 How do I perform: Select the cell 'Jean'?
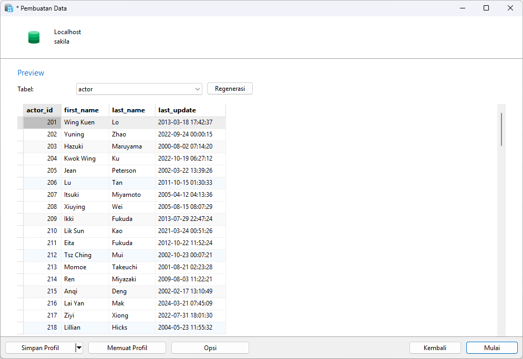point(85,171)
